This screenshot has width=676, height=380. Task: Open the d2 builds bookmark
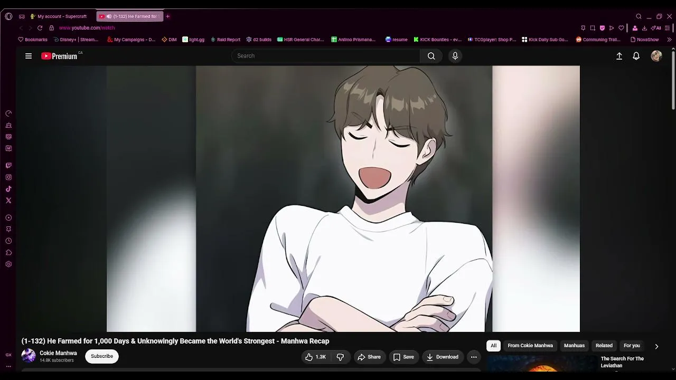point(259,40)
